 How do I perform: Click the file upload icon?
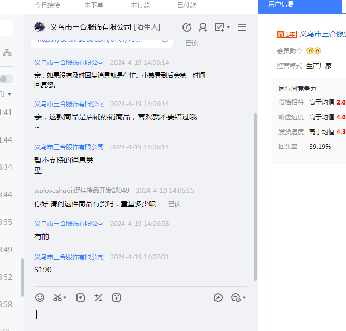point(80,298)
